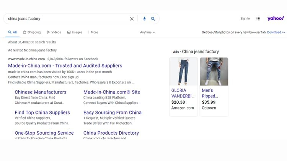This screenshot has width=287, height=161.
Task: Open the Gloria Vanderbilt jeans product image
Action: [184, 72]
